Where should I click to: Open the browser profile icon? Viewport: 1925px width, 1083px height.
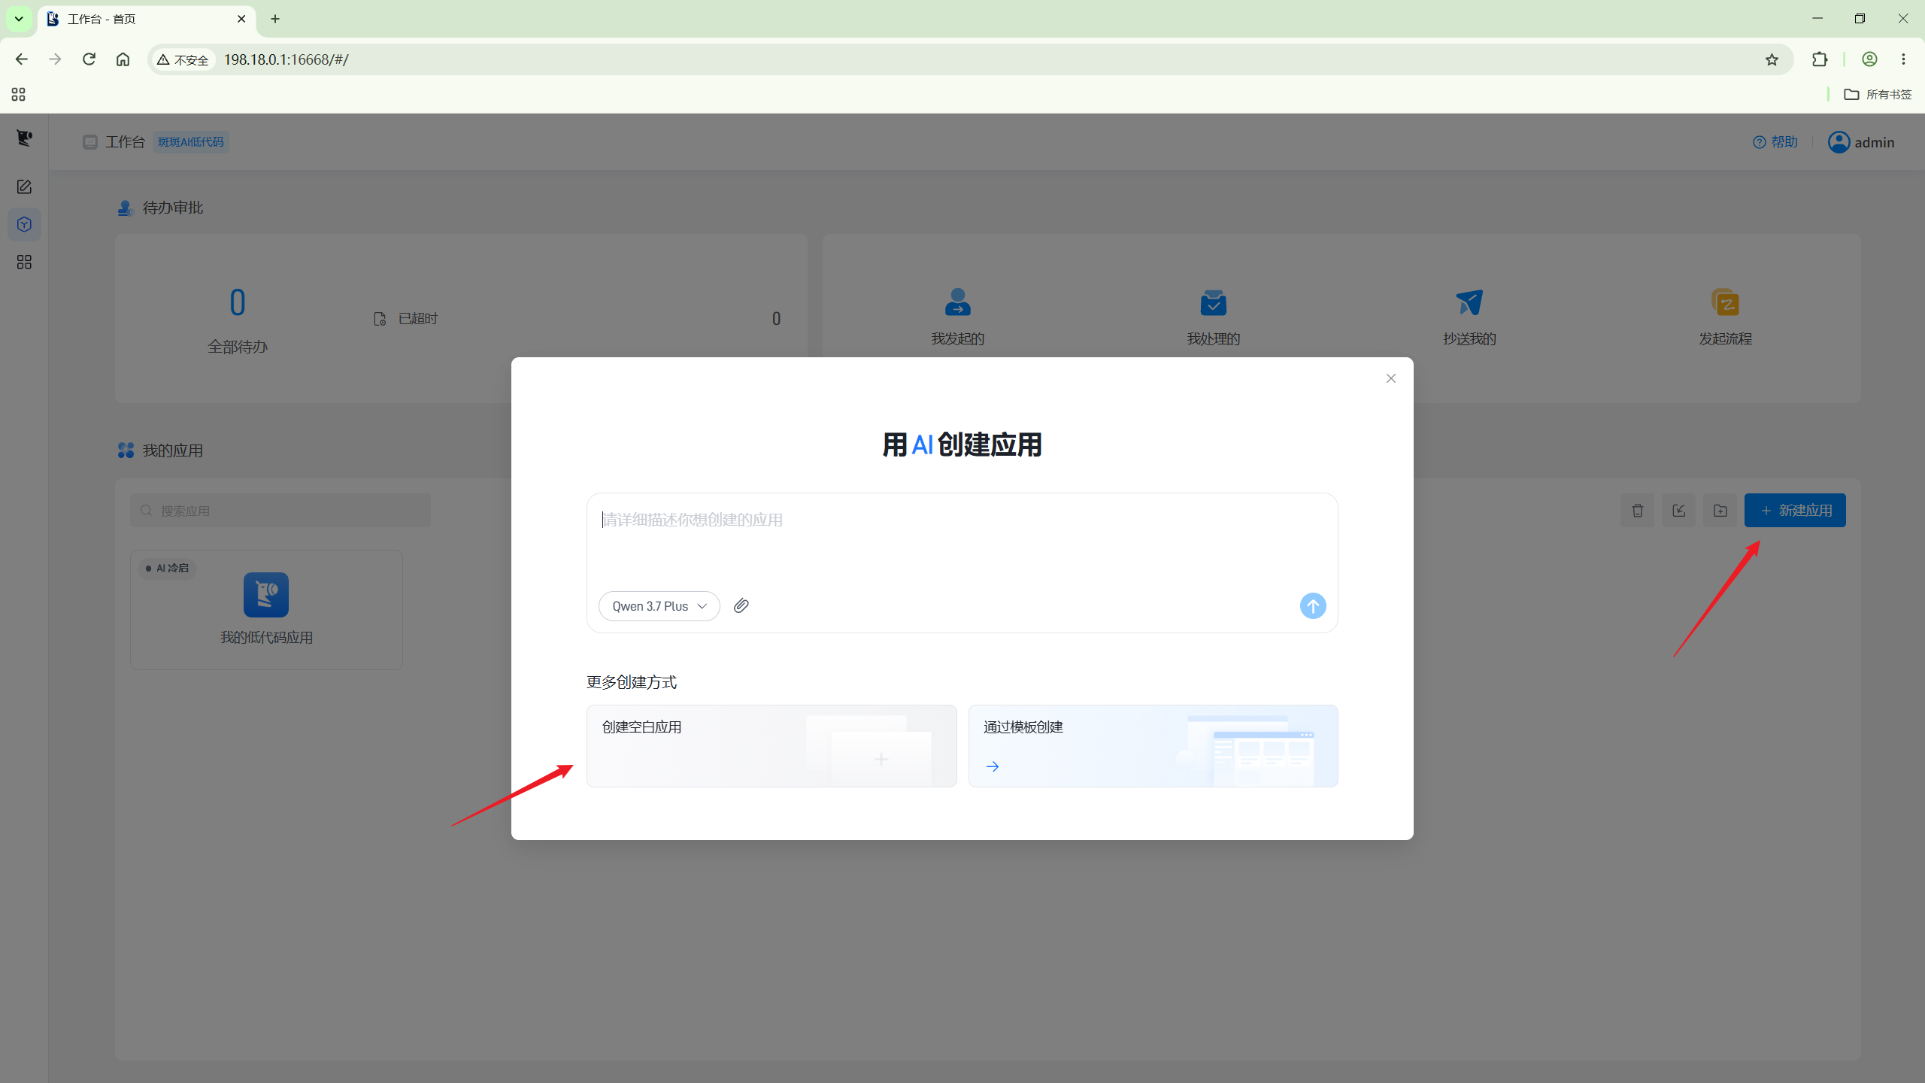coord(1869,59)
